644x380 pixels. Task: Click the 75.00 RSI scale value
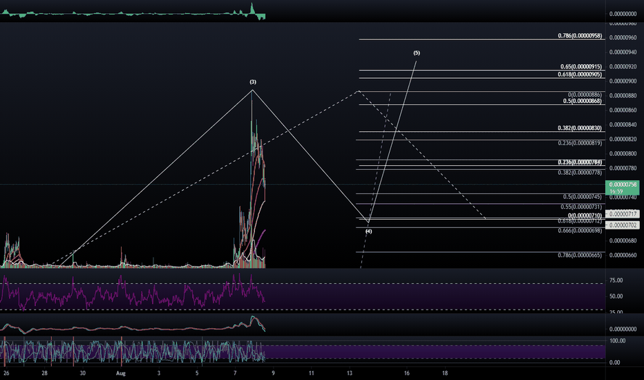click(x=616, y=281)
